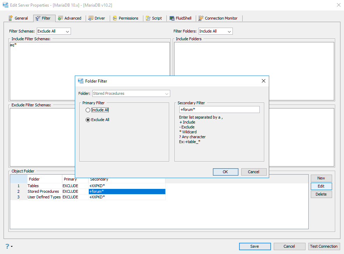Screen dimensions: 344x254
Task: Select the Exclude All radio button
Action: pyautogui.click(x=88, y=120)
